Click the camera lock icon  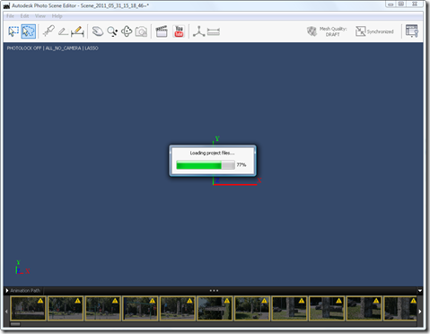[x=141, y=31]
